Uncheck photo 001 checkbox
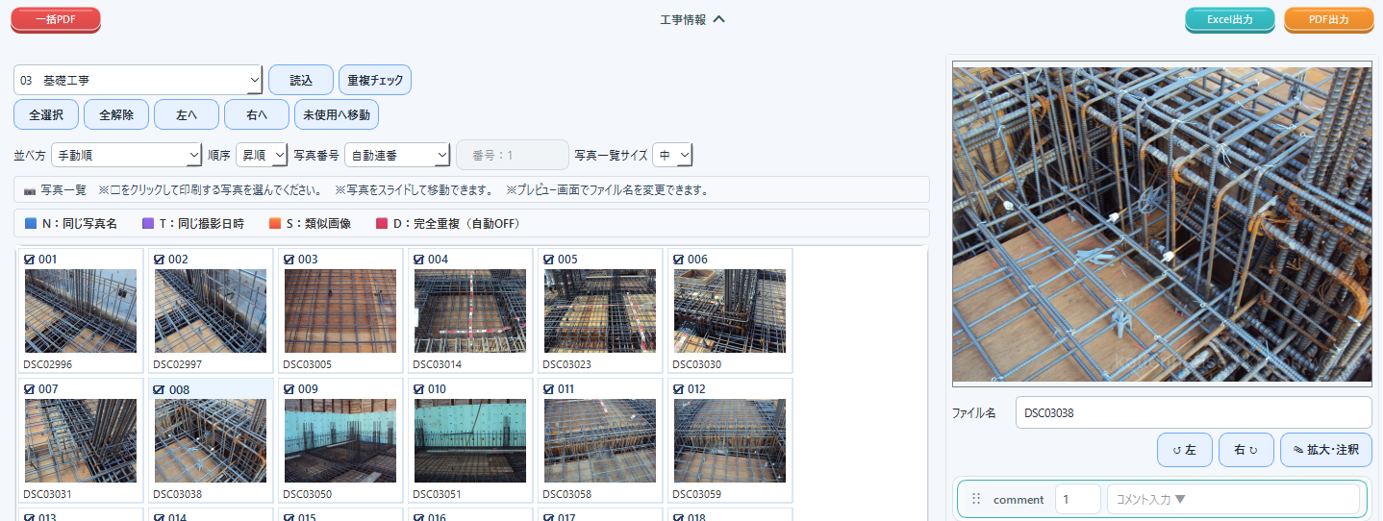1383x521 pixels. click(29, 259)
